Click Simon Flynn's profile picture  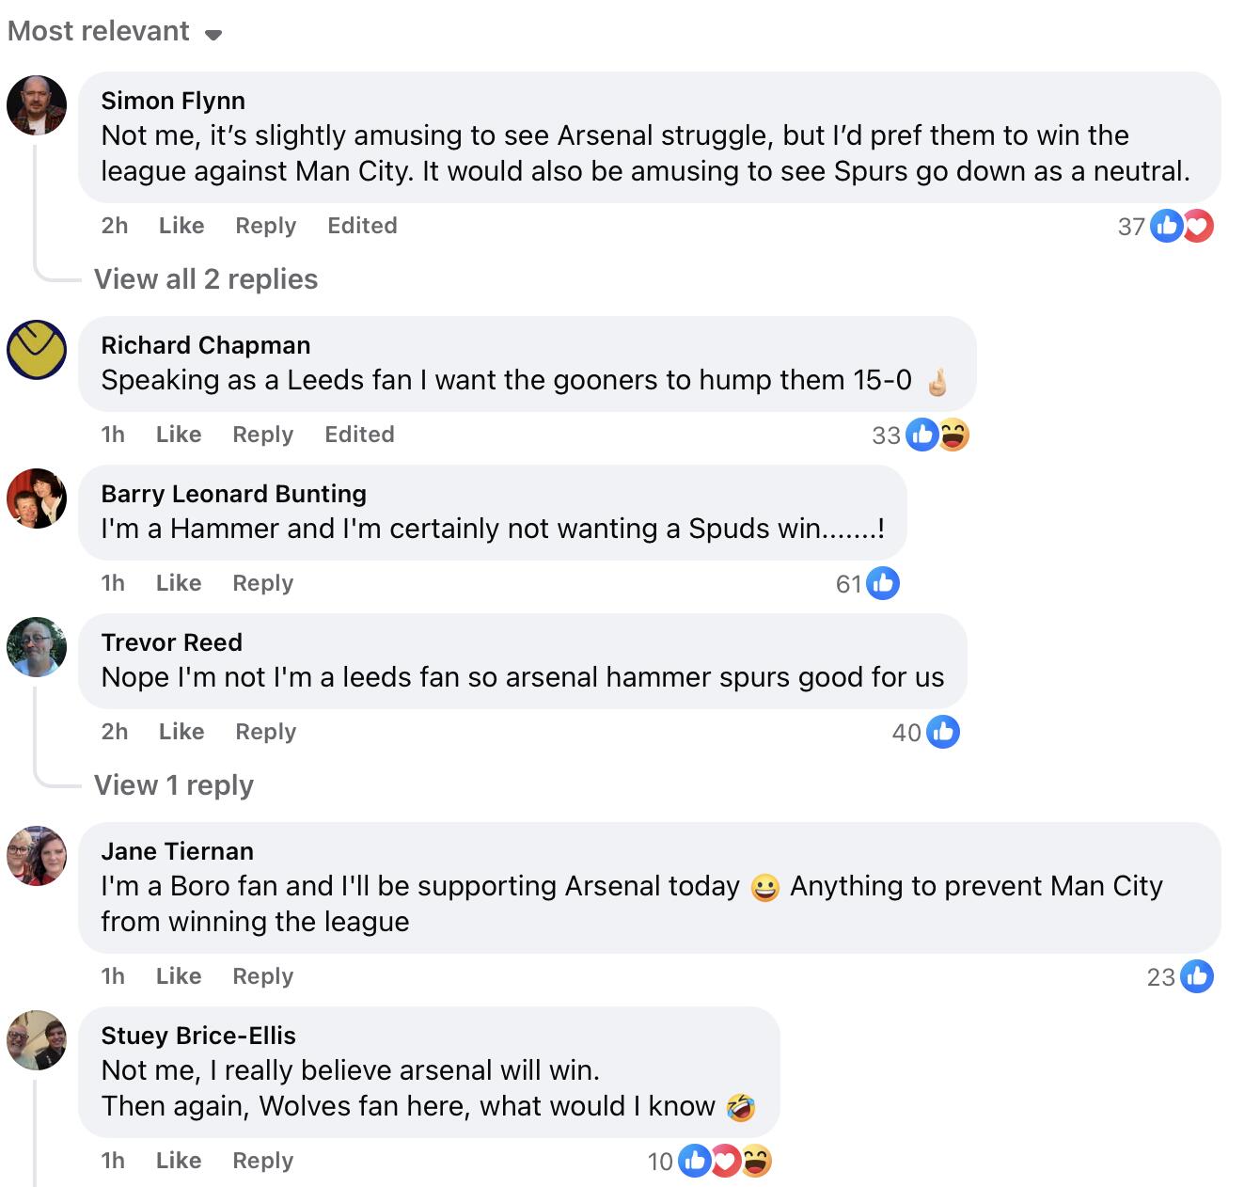tap(37, 105)
